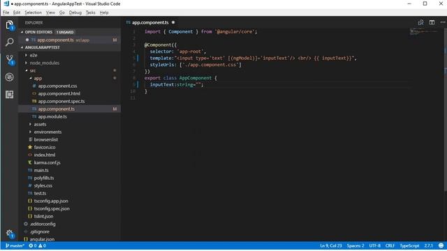Viewport: 447px width, 251px height.
Task: Open tsconfig.spec.json file
Action: tap(70, 209)
